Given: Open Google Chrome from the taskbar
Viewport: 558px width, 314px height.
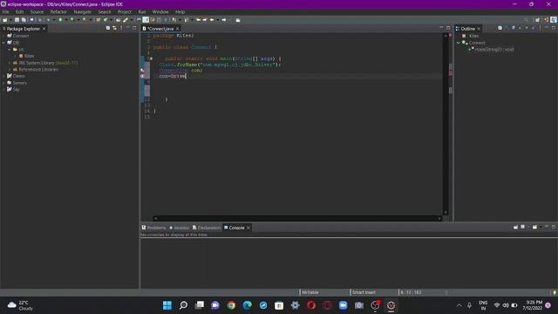Looking at the screenshot, I should click(x=231, y=305).
